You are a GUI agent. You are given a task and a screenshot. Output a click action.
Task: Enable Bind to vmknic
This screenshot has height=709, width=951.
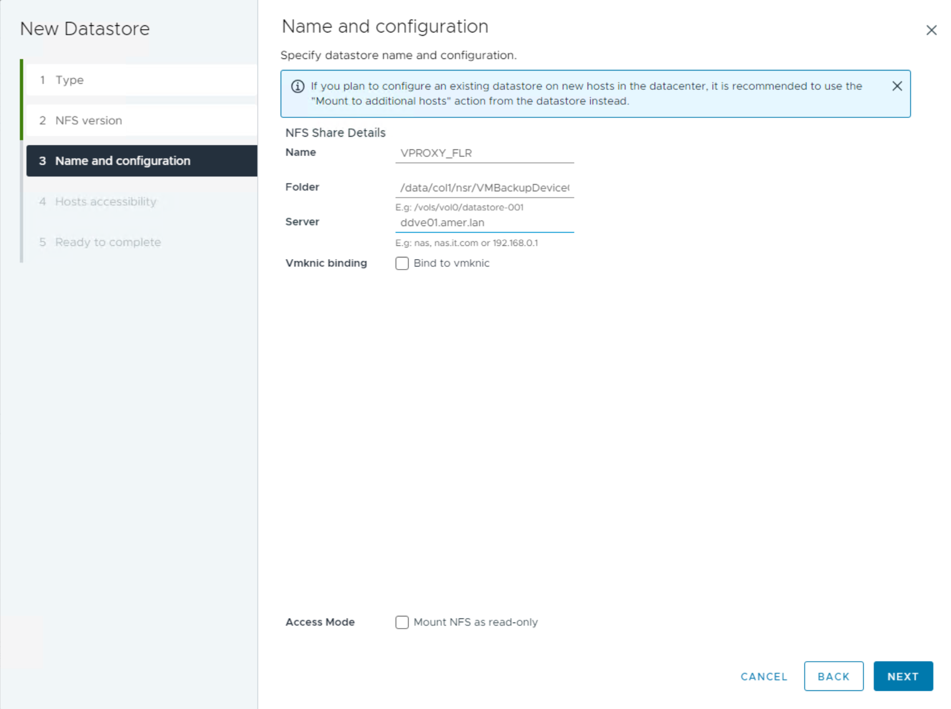[x=402, y=264]
